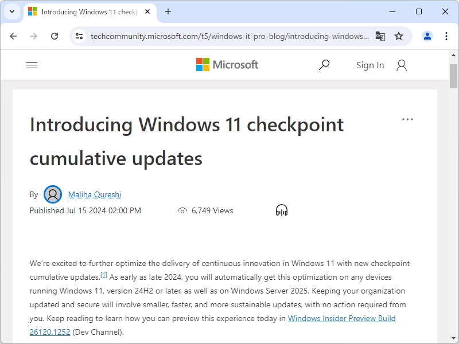This screenshot has height=344, width=459.
Task: Click the author's avatar image
Action: pos(53,194)
